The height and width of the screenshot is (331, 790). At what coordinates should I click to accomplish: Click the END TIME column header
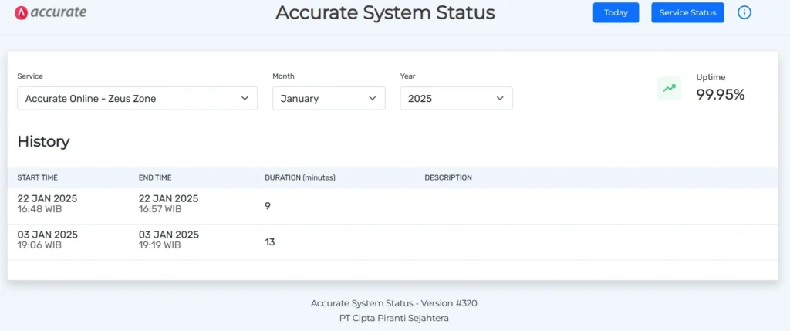[x=155, y=177]
